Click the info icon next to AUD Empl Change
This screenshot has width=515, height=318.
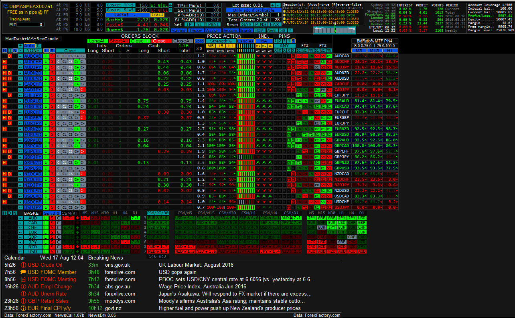click(x=23, y=286)
